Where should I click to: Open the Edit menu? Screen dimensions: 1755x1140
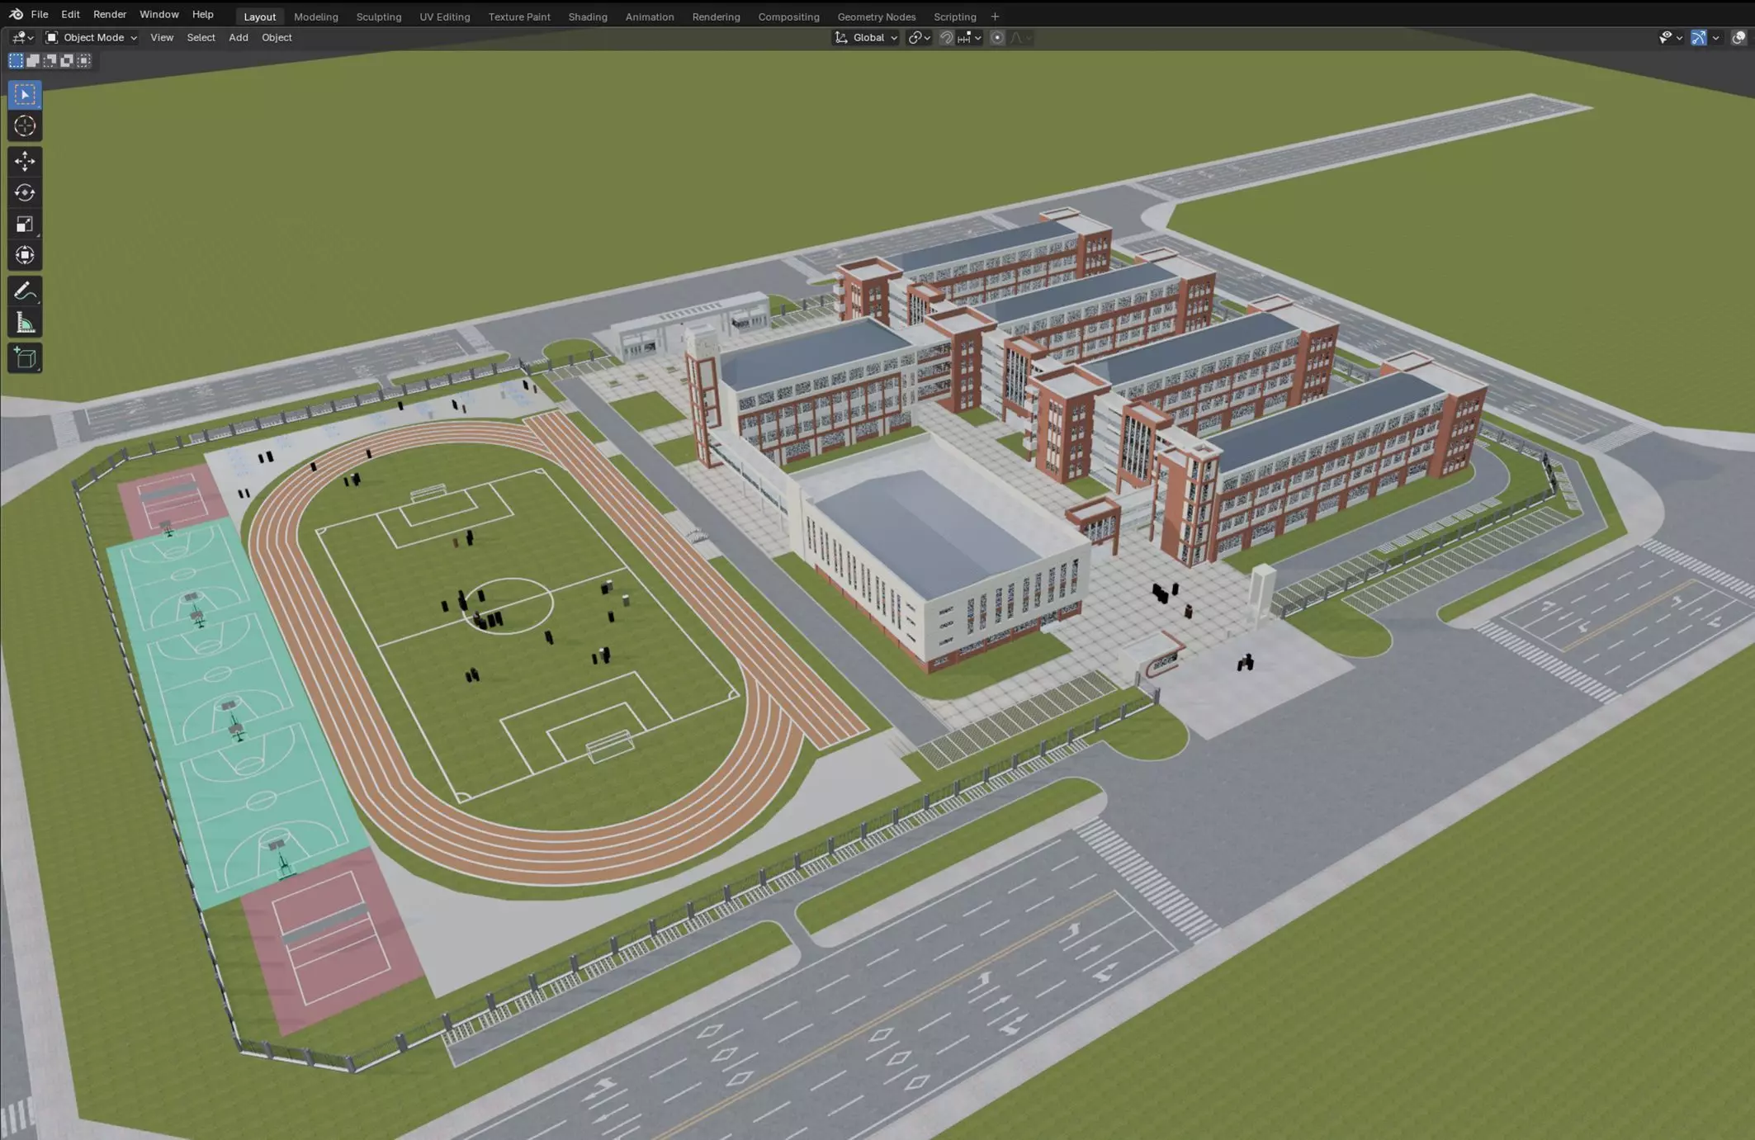coord(70,14)
